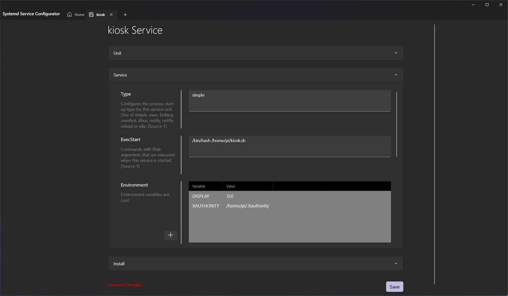This screenshot has width=508, height=296.
Task: Select the XAUTHORITY environment variable row
Action: [x=290, y=206]
